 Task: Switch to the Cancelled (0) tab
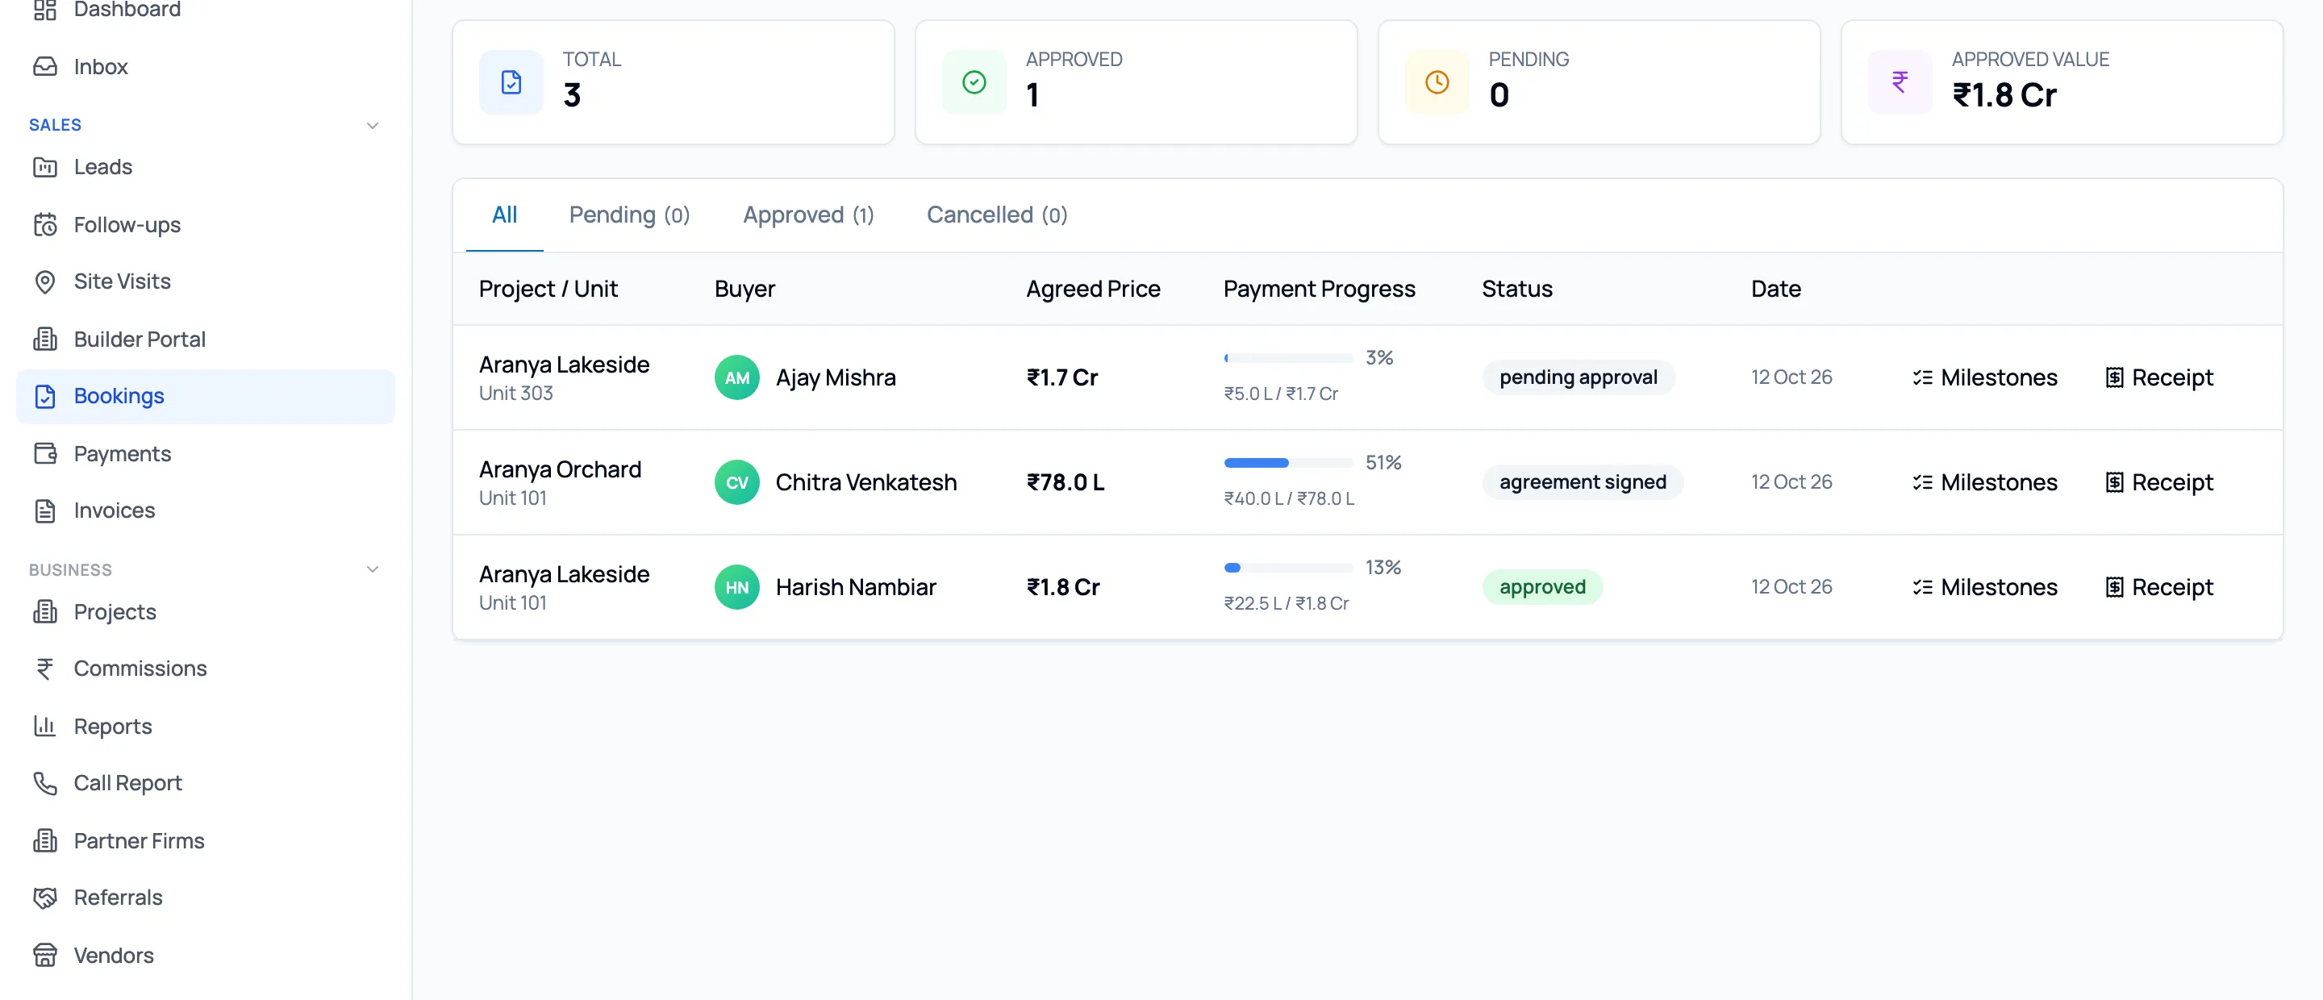[x=996, y=215]
